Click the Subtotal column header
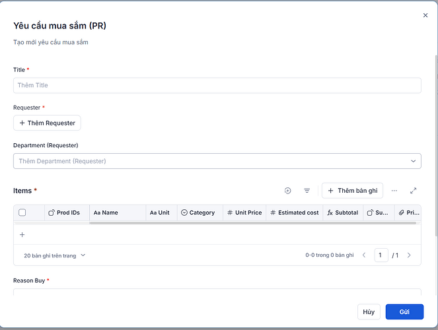438x330 pixels. tap(343, 213)
